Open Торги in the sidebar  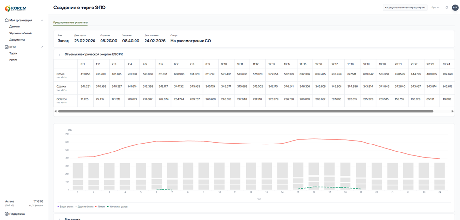click(x=13, y=53)
